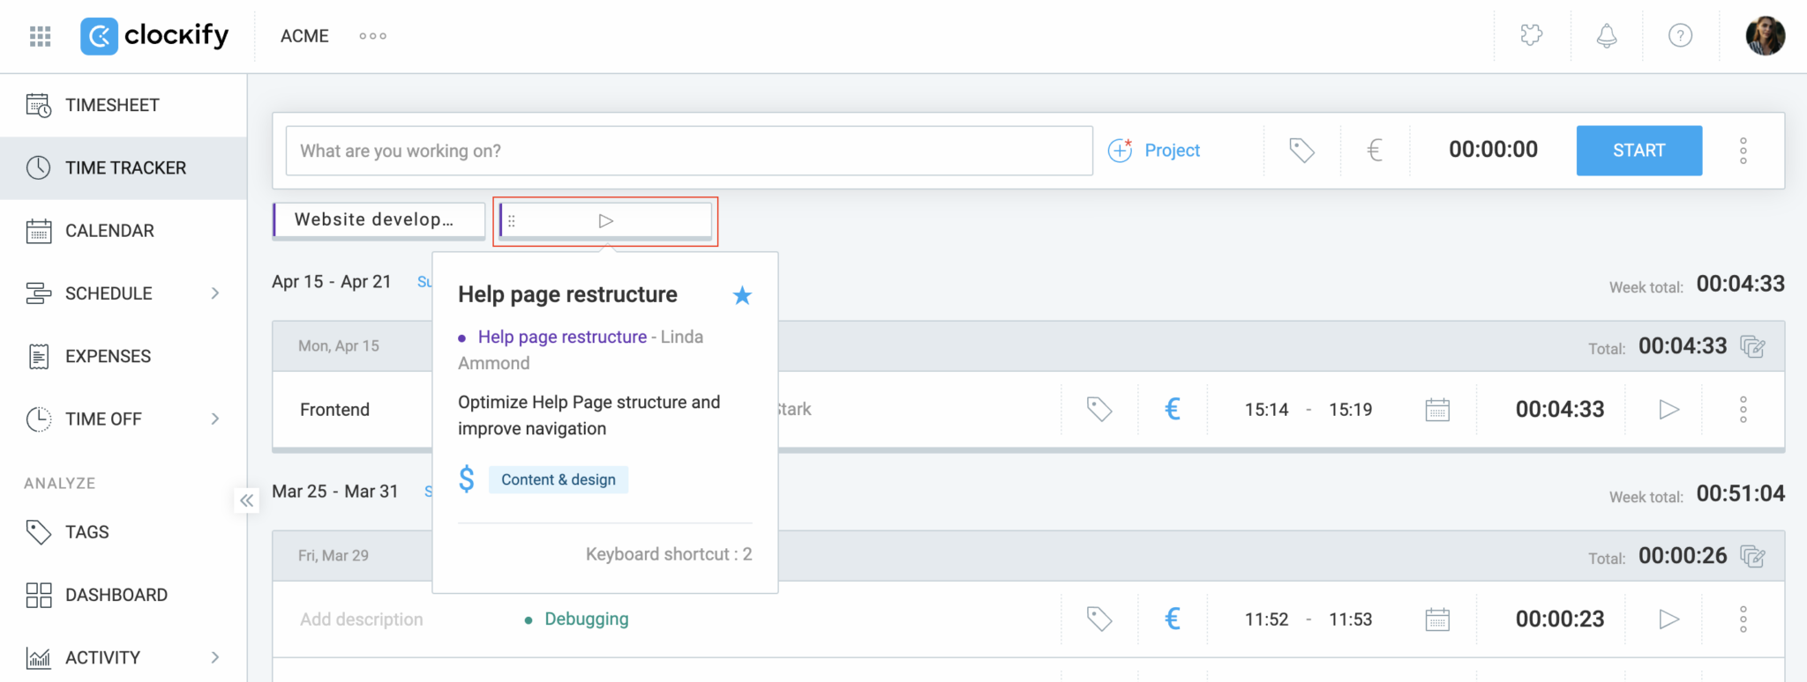Open the calendar icon on the Frontend entry
1807x682 pixels.
pyautogui.click(x=1437, y=410)
